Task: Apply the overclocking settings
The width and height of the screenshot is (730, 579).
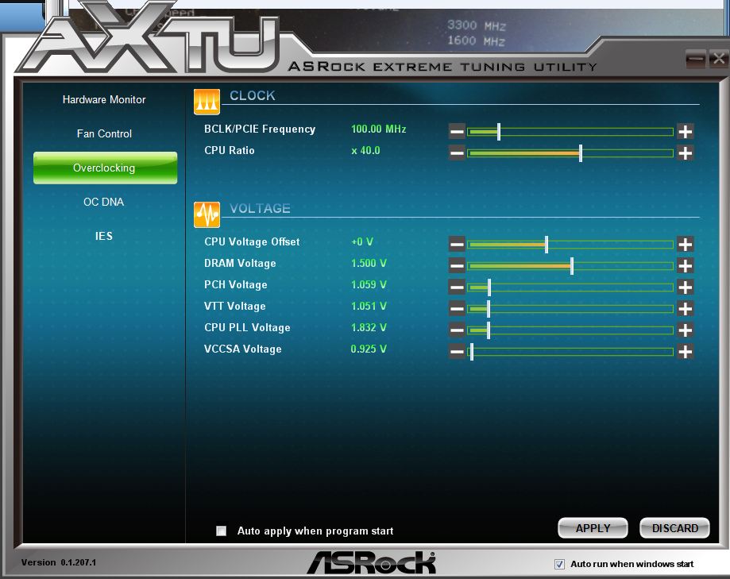Action: [x=593, y=528]
